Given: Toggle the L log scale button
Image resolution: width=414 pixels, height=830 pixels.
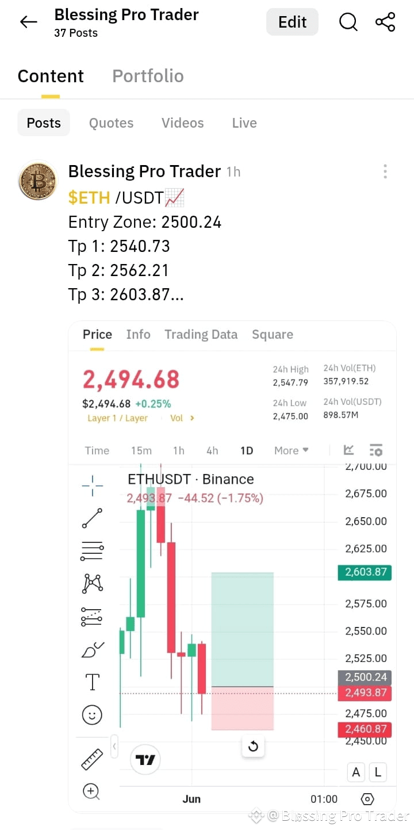Looking at the screenshot, I should 378,772.
